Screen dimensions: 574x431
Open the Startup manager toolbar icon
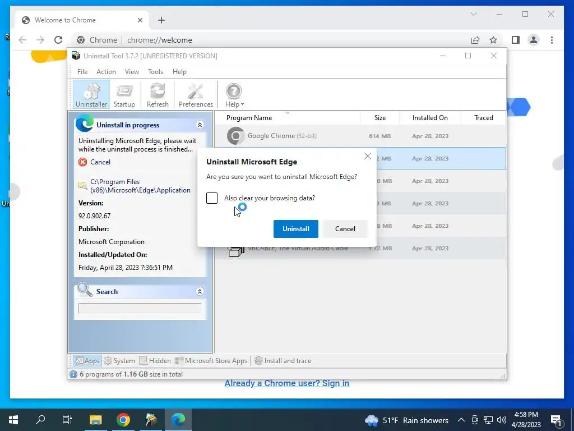coord(124,95)
